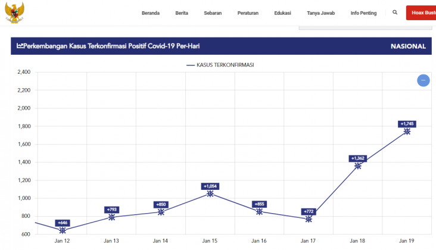Click the search magnifier icon in navbar
This screenshot has height=250, width=436.
click(395, 12)
